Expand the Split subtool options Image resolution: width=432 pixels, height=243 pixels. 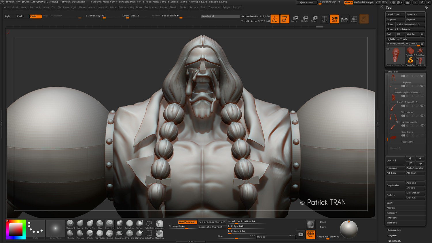coord(390,203)
